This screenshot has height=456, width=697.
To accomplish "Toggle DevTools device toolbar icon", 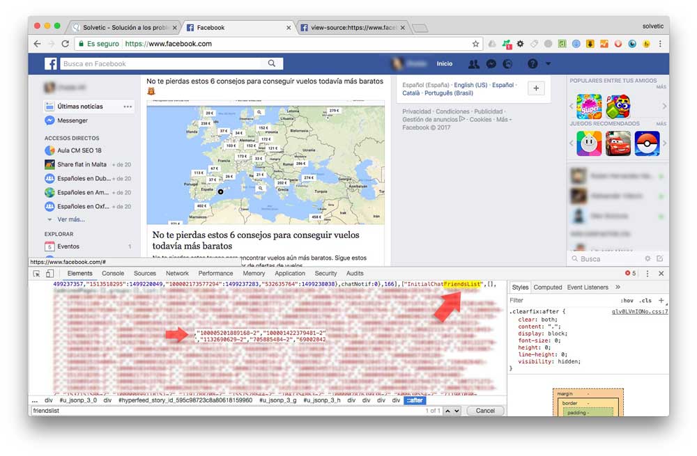I will coord(49,274).
